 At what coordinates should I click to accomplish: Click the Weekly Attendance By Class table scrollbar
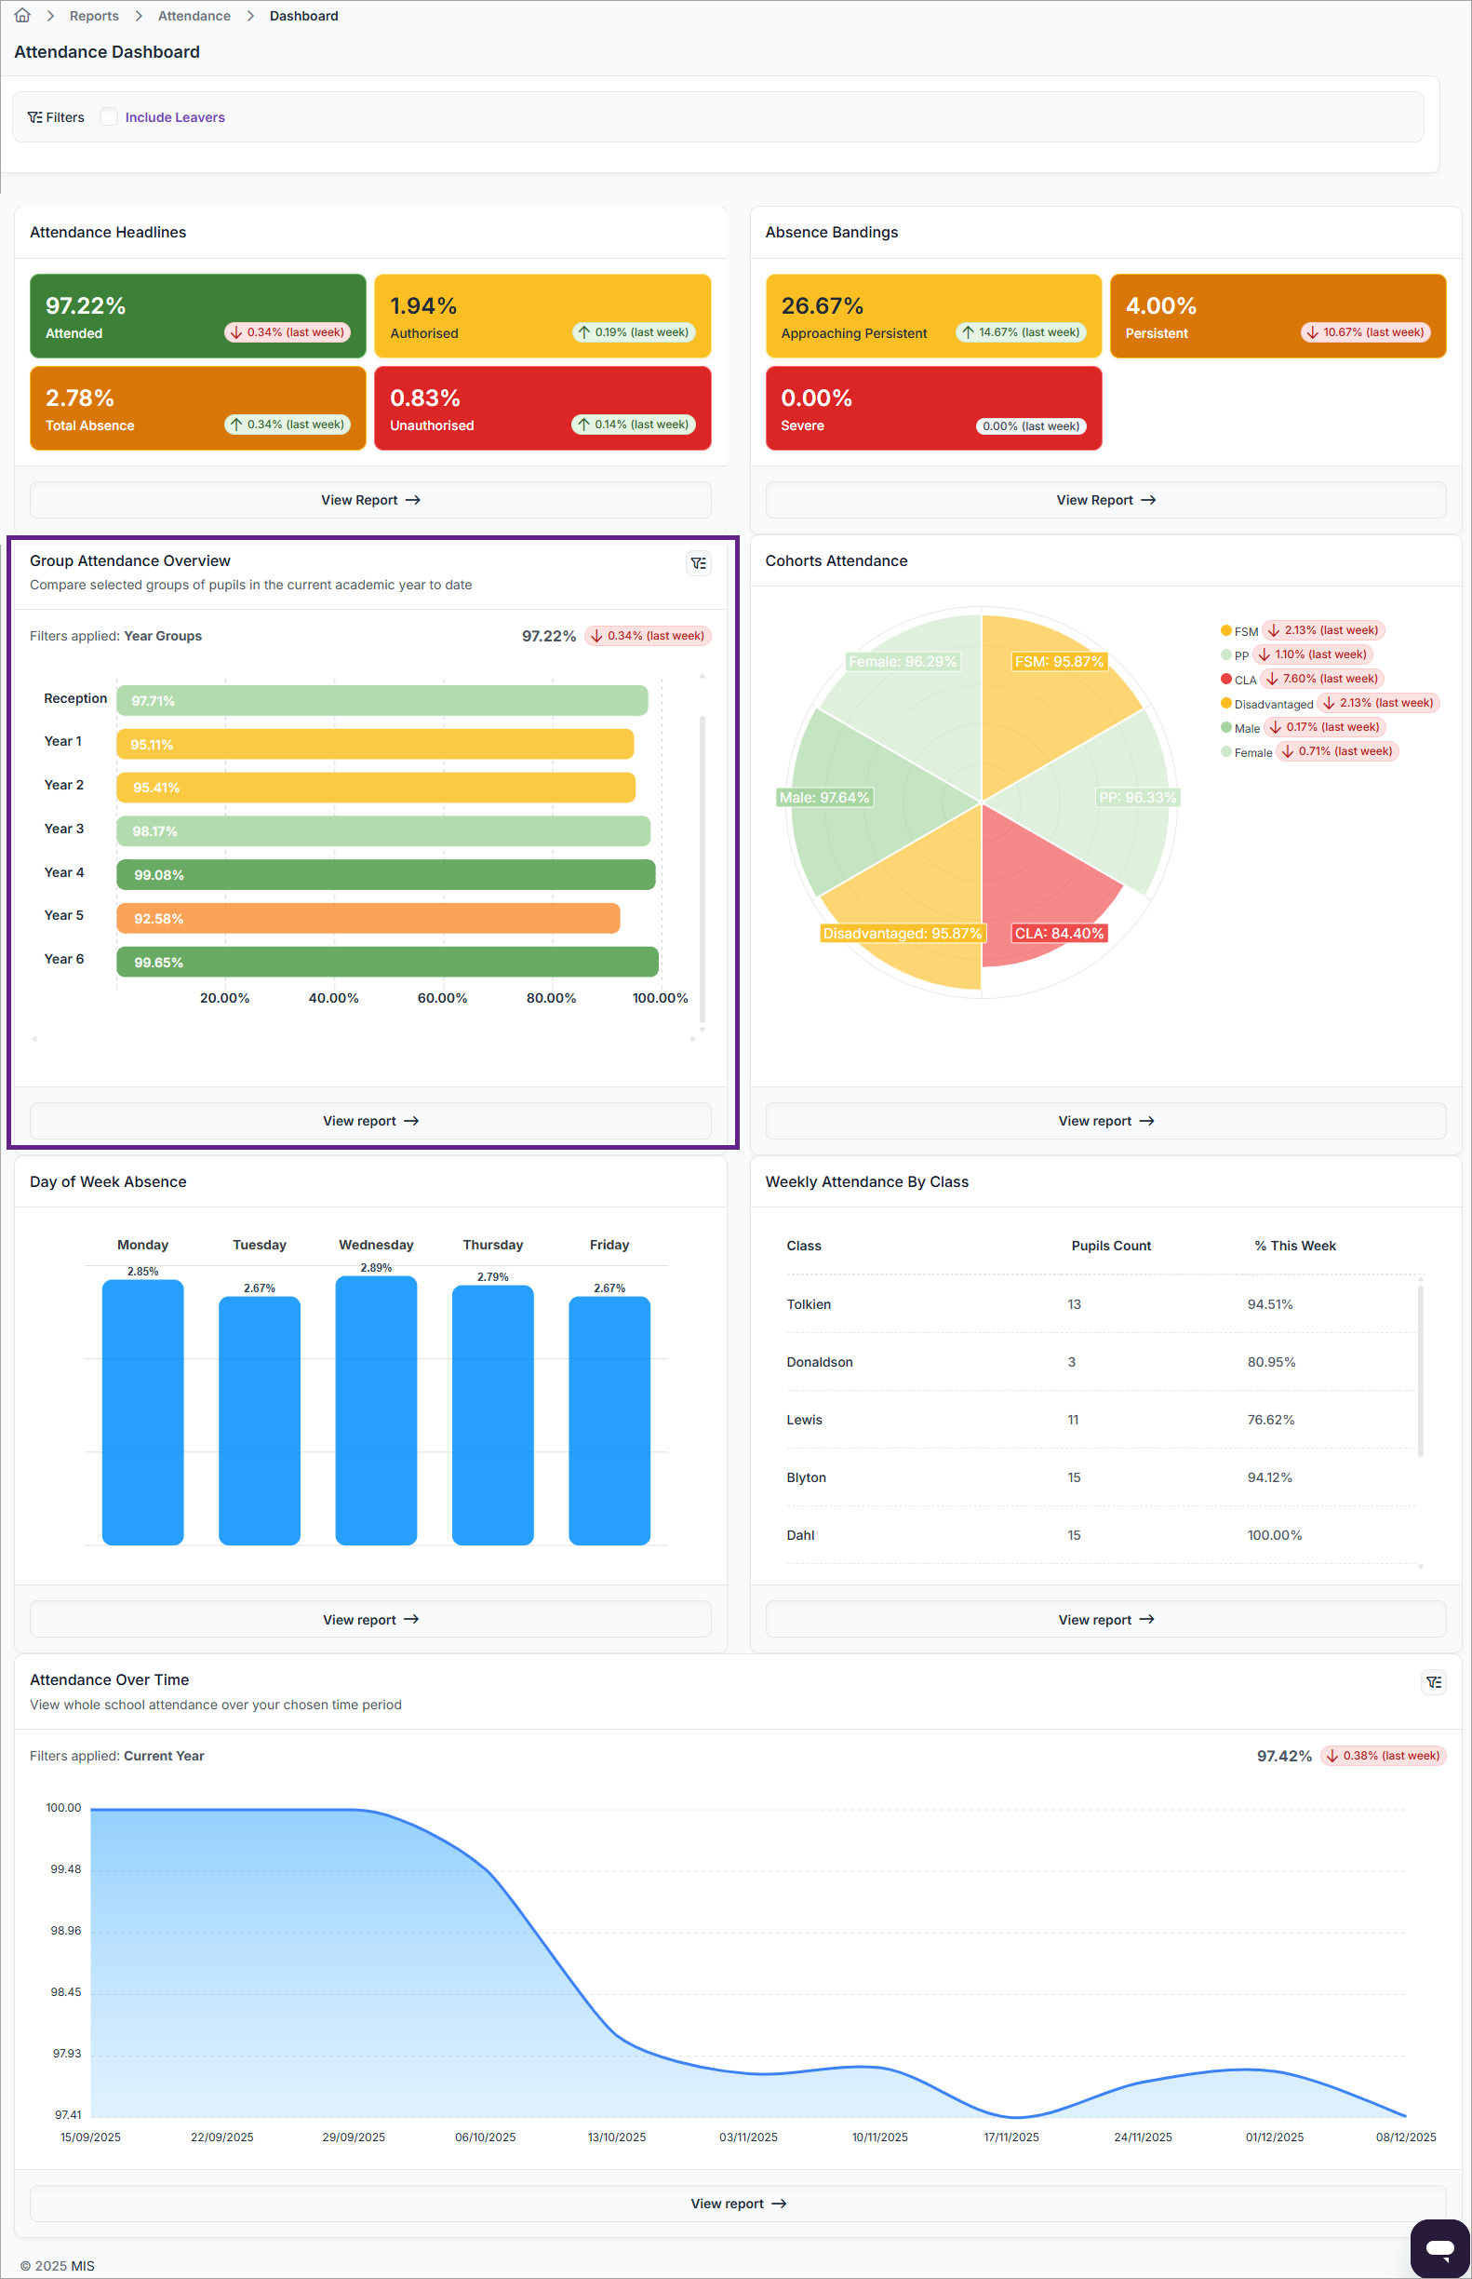1422,1371
